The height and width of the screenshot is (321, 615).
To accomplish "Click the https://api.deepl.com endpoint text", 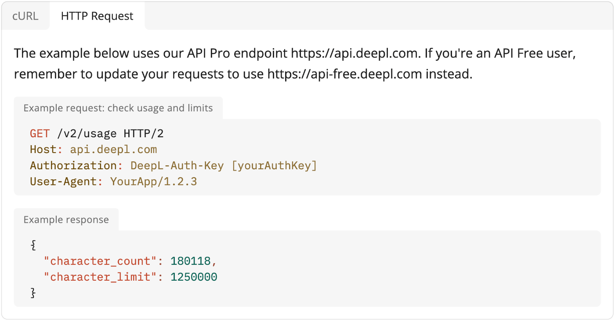I will 353,54.
